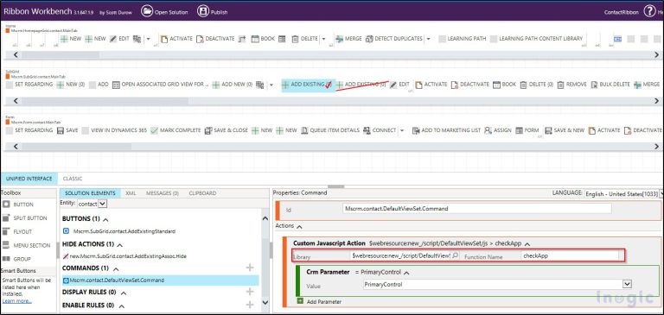Click the Detect Duplicates icon
The height and width of the screenshot is (315, 664).
click(369, 39)
